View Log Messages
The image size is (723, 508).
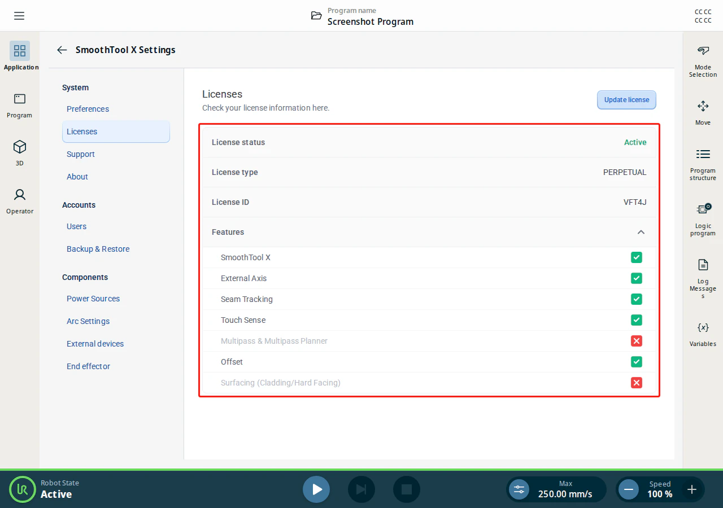click(x=703, y=278)
